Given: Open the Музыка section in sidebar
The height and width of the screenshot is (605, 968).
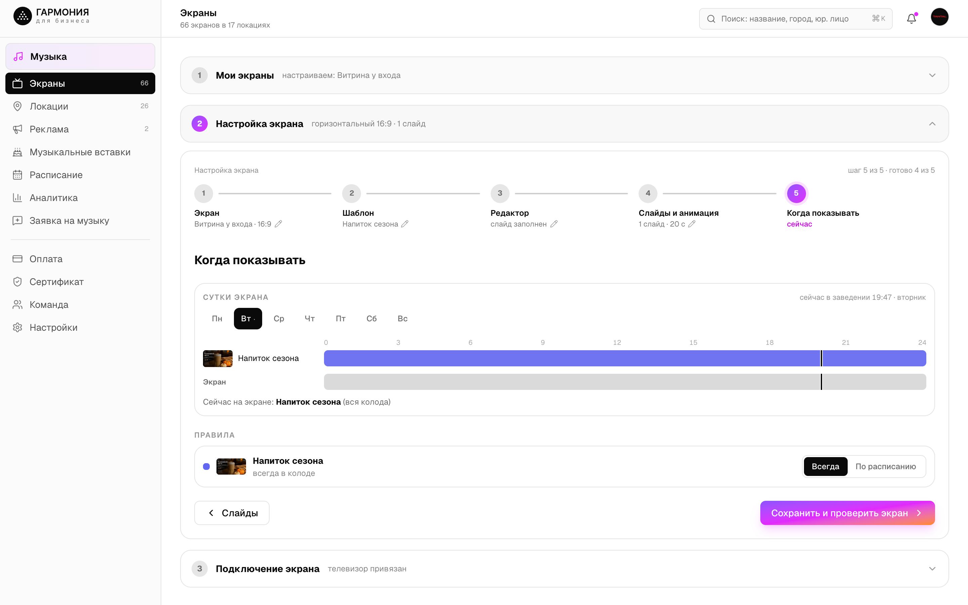Looking at the screenshot, I should pyautogui.click(x=80, y=56).
